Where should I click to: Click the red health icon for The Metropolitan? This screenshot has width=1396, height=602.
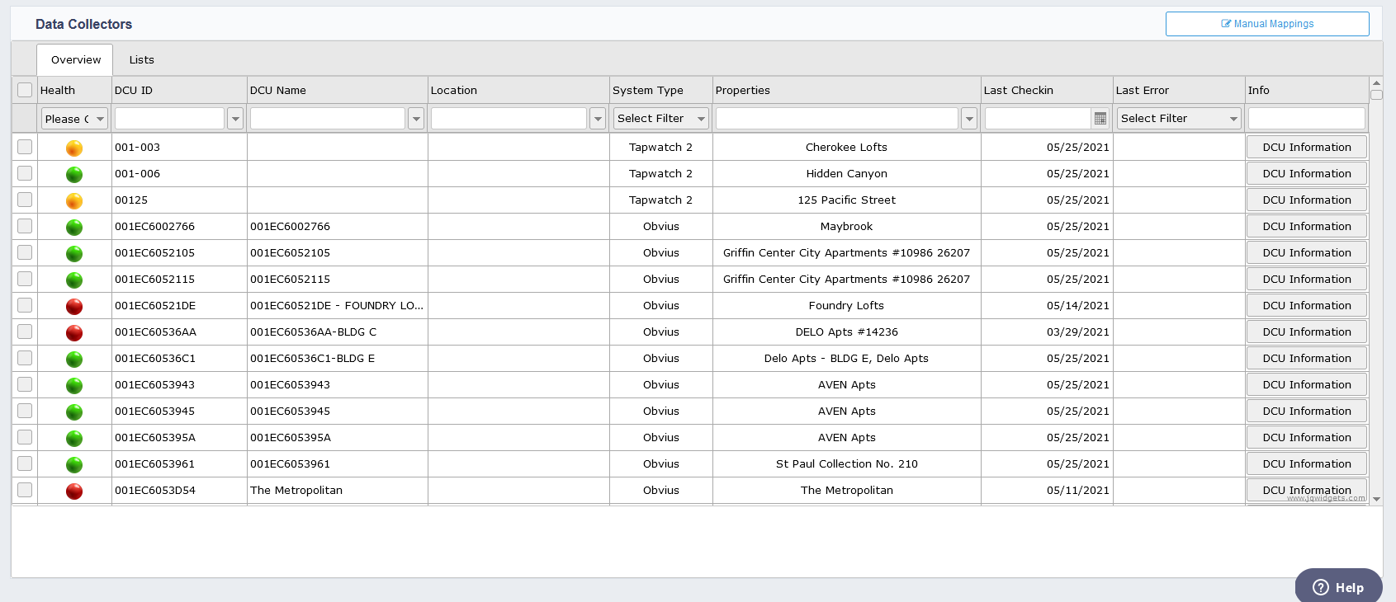pos(74,491)
